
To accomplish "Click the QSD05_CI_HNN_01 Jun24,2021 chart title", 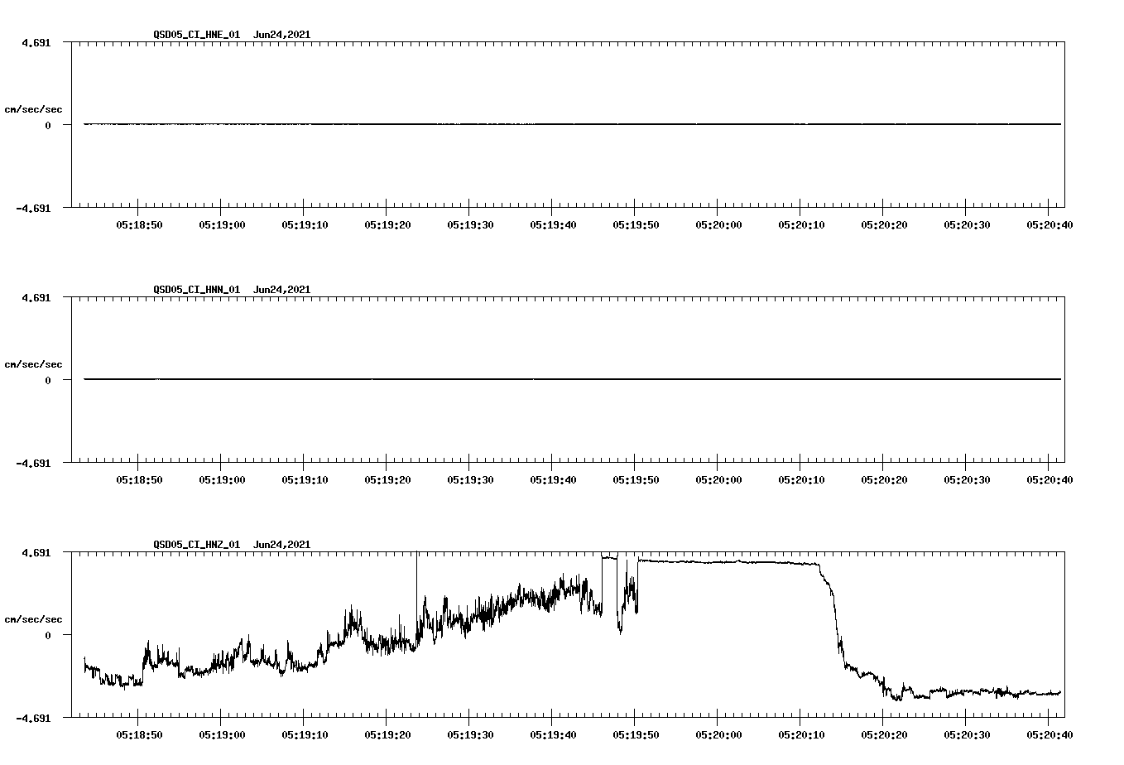I will (232, 290).
